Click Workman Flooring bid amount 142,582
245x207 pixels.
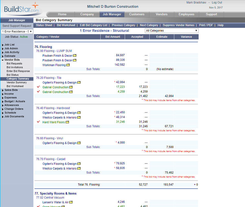[119, 64]
